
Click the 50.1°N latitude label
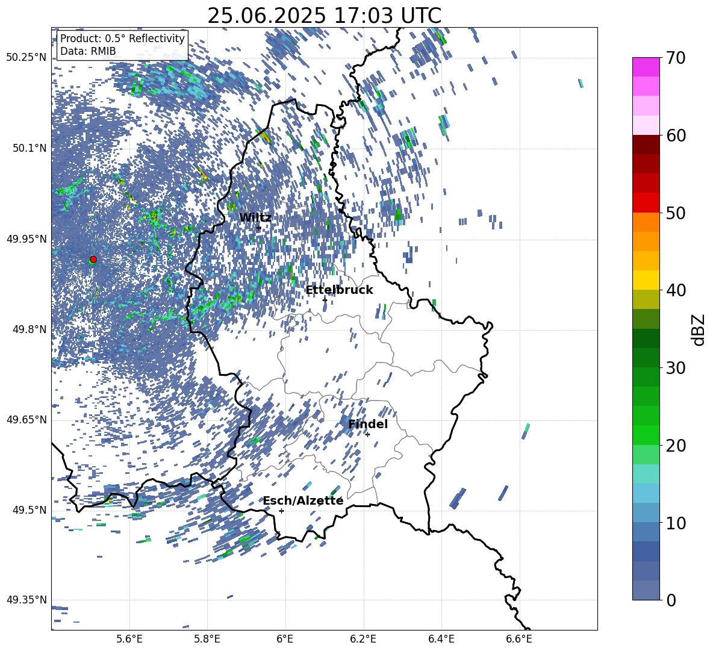pyautogui.click(x=30, y=148)
